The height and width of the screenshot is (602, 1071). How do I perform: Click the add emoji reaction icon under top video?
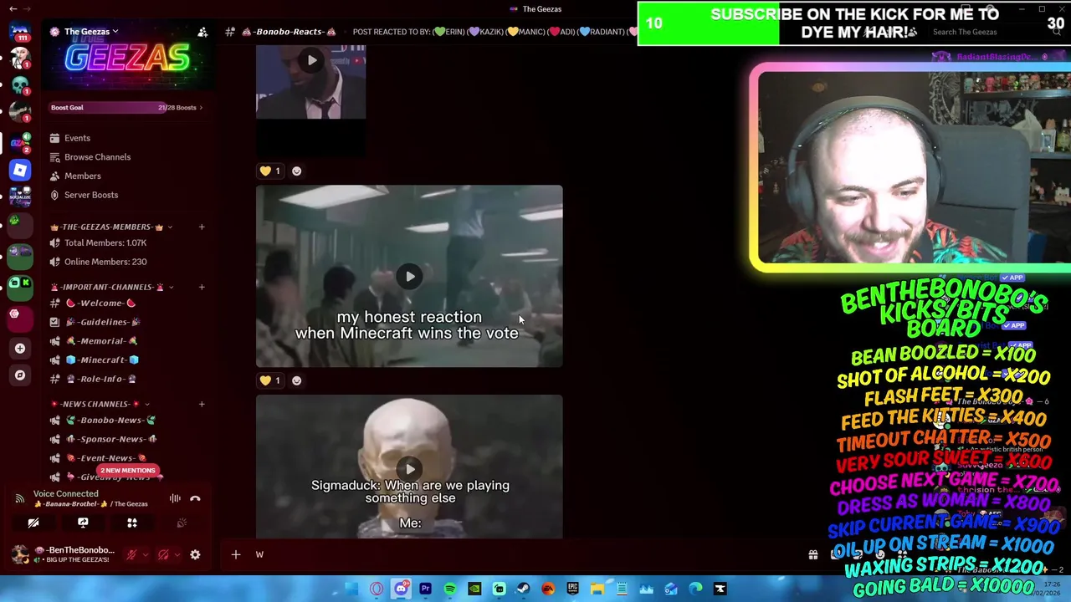tap(296, 171)
